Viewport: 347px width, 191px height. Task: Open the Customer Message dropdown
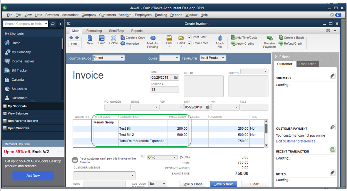point(132,175)
